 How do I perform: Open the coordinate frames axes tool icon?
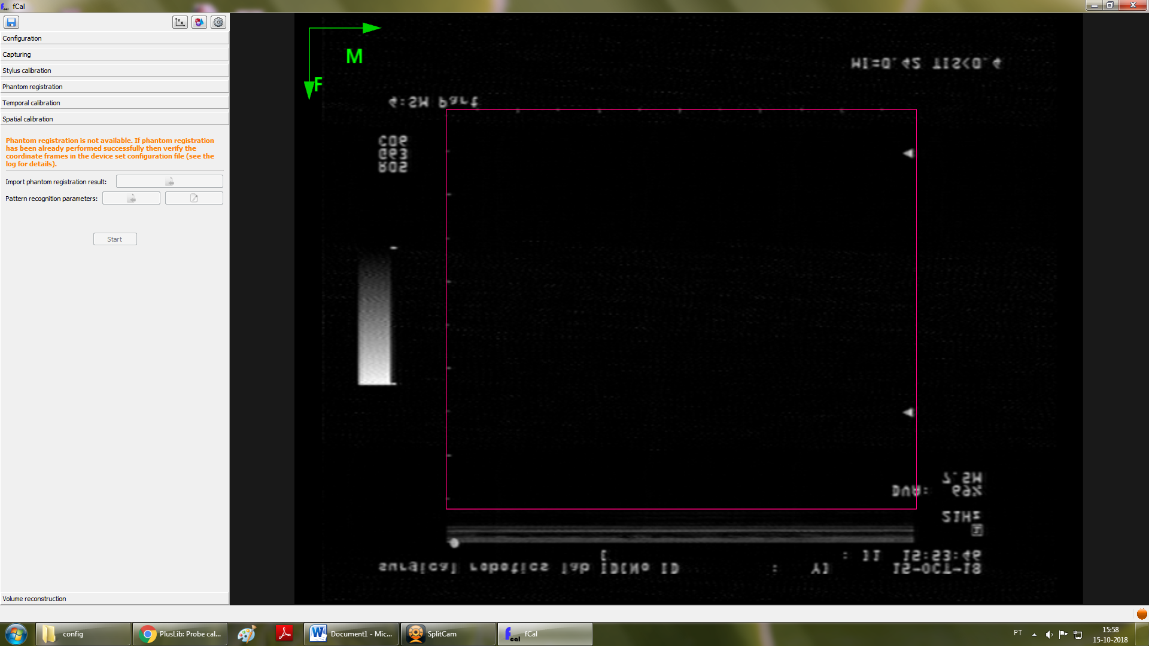180,22
